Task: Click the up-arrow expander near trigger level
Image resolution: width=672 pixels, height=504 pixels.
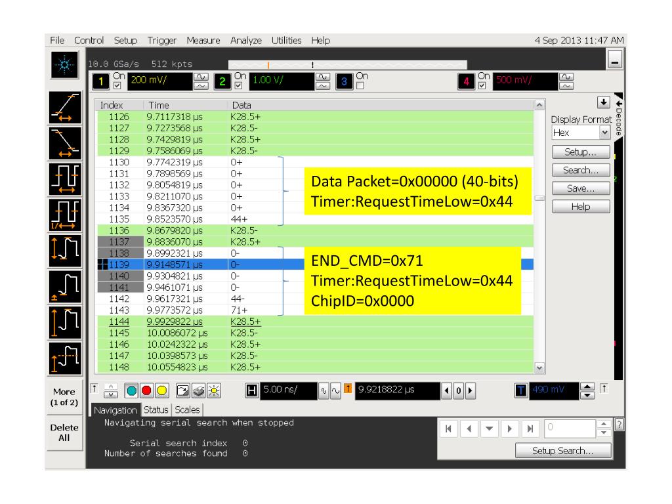Action: (x=604, y=388)
